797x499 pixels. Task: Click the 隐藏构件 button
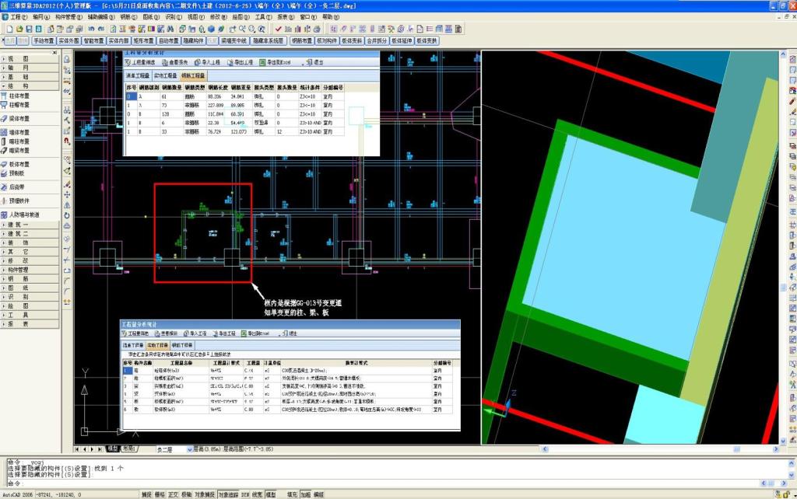click(192, 40)
